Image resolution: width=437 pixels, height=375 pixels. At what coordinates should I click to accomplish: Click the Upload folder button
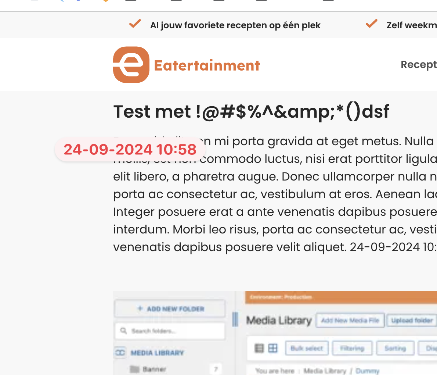[x=412, y=320]
